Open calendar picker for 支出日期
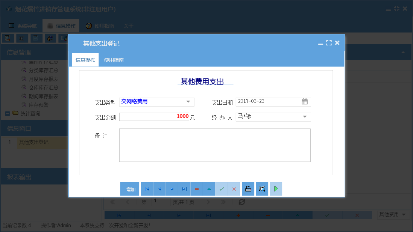The height and width of the screenshot is (232, 413). point(305,102)
